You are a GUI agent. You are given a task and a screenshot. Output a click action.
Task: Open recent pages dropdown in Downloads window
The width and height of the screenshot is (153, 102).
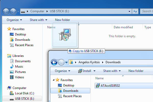coord(67,62)
